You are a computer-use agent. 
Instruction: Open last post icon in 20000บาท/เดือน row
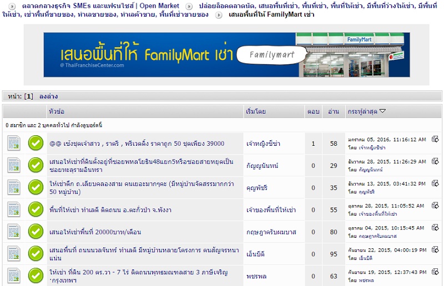coord(435,227)
